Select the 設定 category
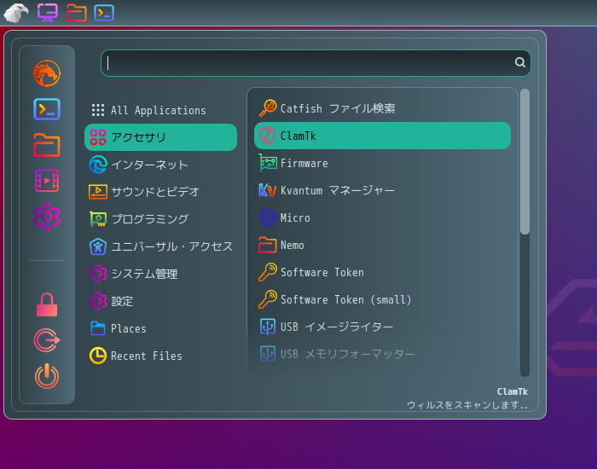The image size is (597, 469). click(x=160, y=301)
